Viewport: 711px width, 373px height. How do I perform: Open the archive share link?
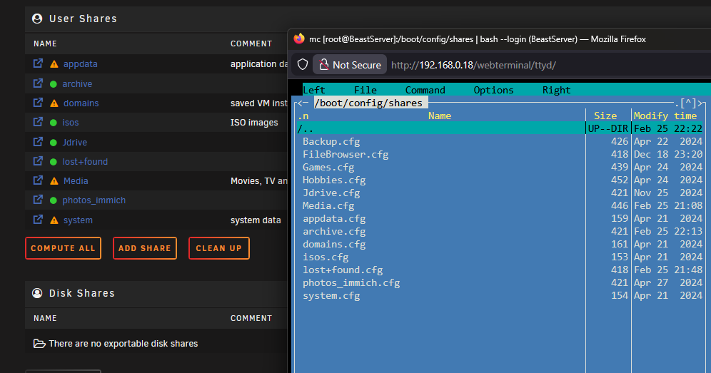pyautogui.click(x=77, y=84)
